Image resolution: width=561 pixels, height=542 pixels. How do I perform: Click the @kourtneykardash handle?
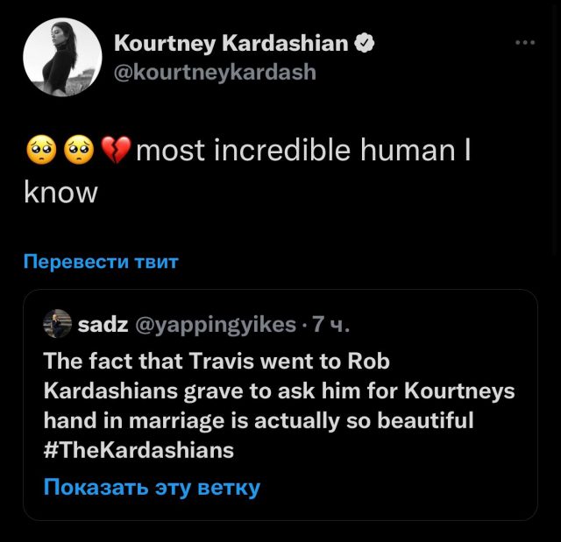tap(215, 72)
